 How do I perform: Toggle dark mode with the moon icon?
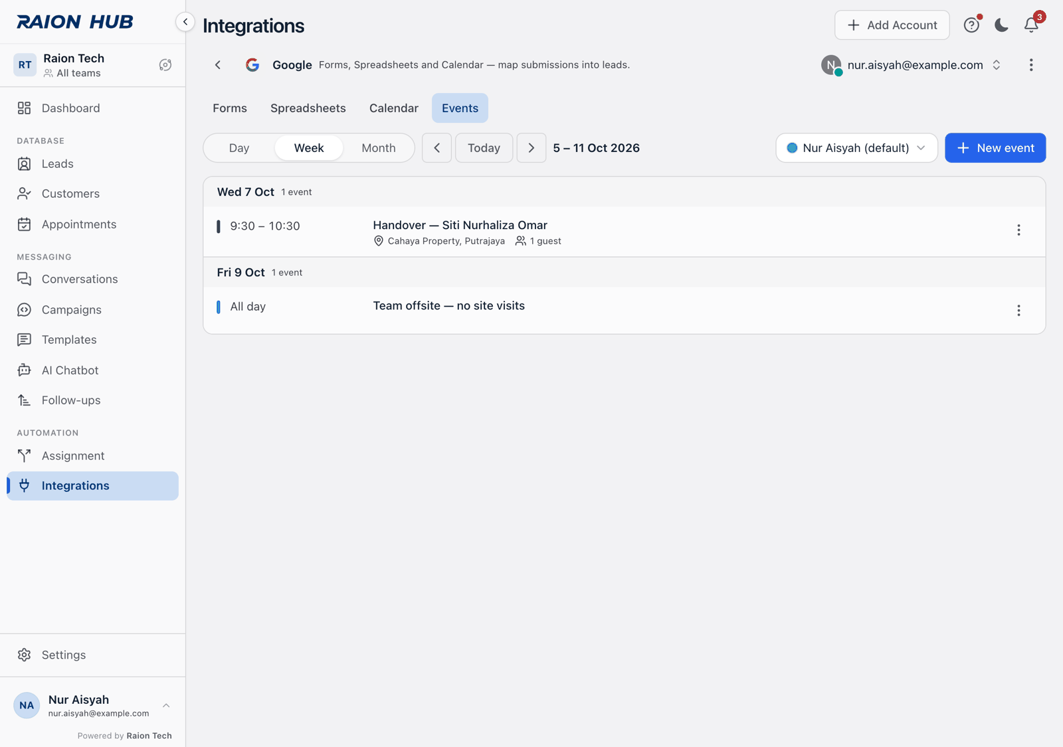pos(1001,25)
